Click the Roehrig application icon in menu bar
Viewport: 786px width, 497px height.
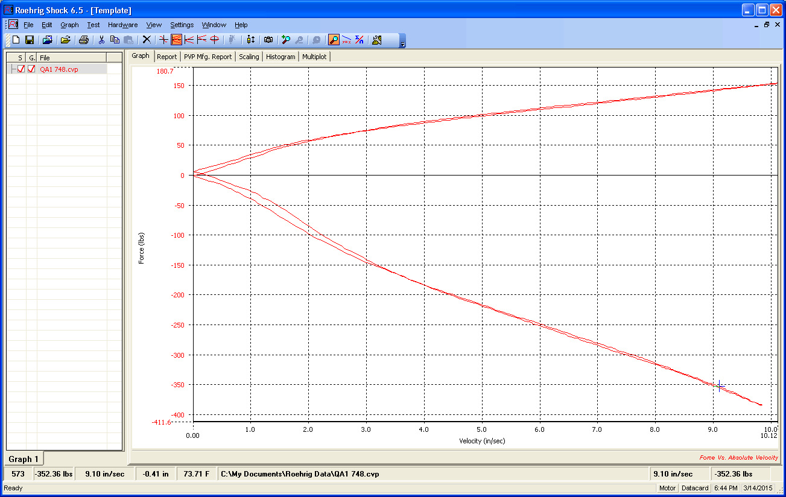click(x=13, y=25)
